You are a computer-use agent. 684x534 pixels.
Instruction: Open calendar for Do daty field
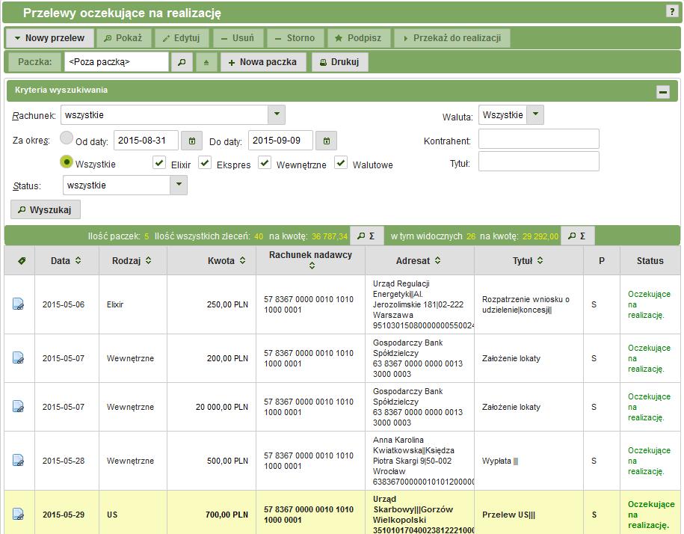(326, 141)
